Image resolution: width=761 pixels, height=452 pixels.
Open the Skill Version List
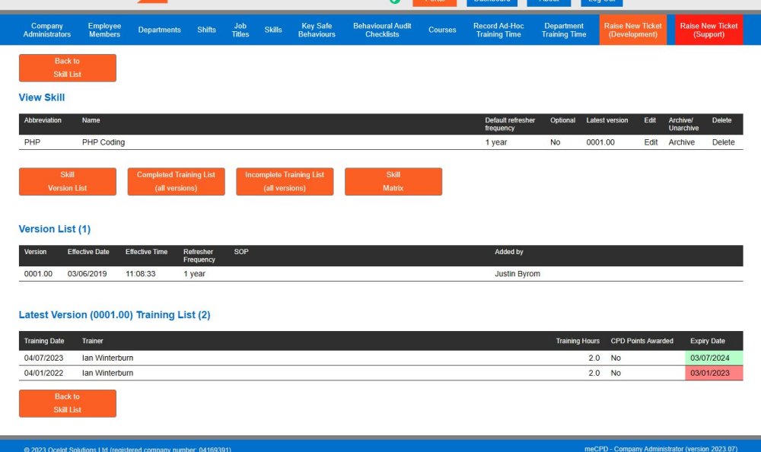coord(68,181)
